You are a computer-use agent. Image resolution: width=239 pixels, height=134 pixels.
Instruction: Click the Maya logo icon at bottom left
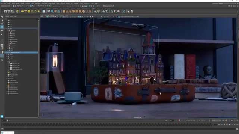pos(2,117)
